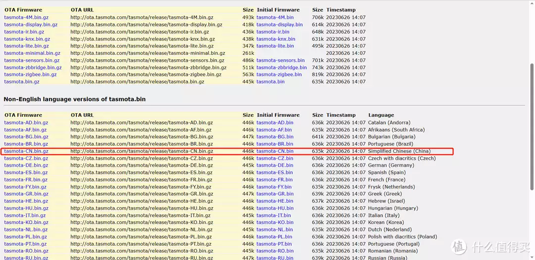Open the tasmota-NL.bin.gz OTA link

(26, 230)
